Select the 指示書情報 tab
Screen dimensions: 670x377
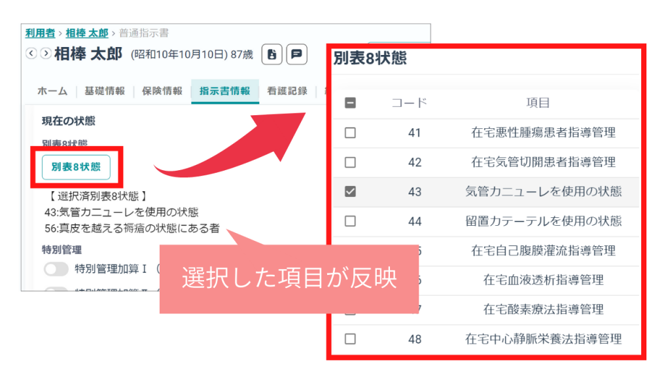224,91
